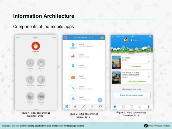The image size is (172, 129).
Task: Click rocket icon on A1 Inglês card
Action: coord(149,62)
